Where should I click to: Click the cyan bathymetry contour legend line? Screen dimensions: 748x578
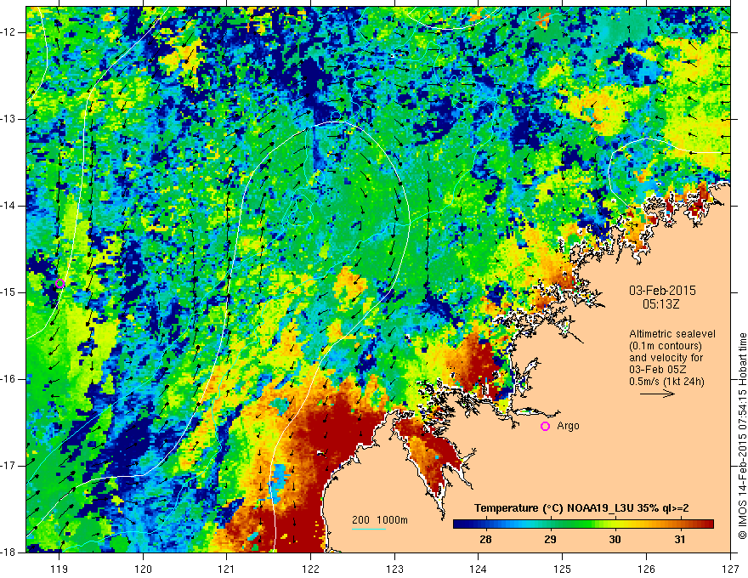[369, 529]
